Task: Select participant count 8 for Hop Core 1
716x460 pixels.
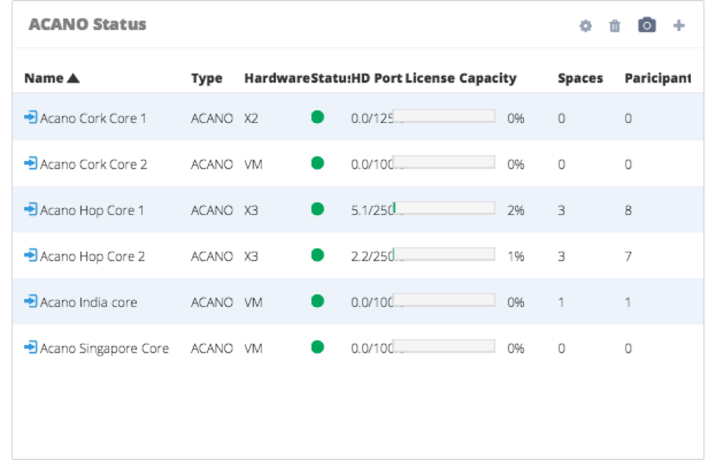Action: click(628, 210)
